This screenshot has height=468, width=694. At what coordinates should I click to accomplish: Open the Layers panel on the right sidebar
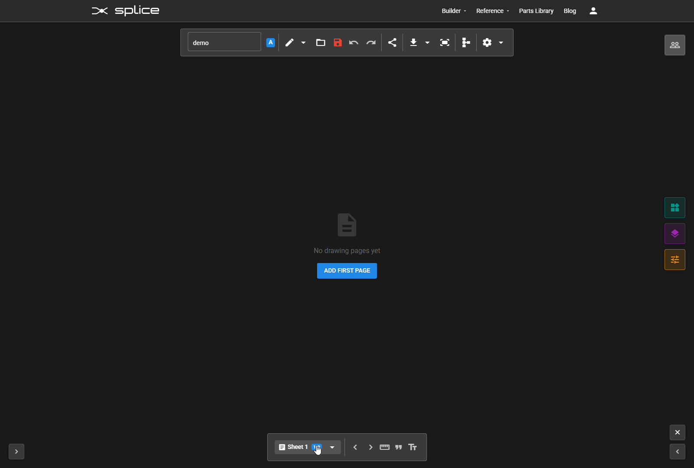pos(674,234)
